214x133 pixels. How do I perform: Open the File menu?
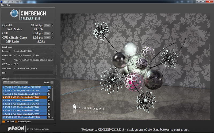tap(3, 5)
